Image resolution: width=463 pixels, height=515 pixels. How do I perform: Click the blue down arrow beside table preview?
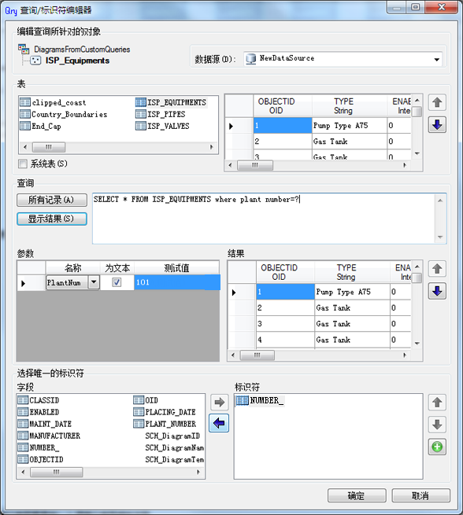pos(437,125)
